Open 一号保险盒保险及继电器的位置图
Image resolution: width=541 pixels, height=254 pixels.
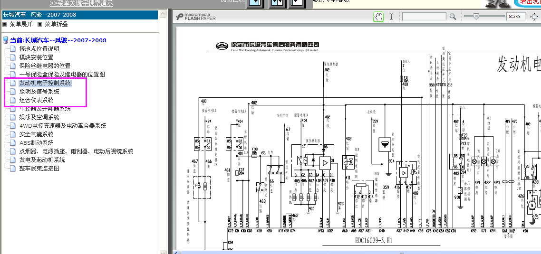tap(62, 75)
